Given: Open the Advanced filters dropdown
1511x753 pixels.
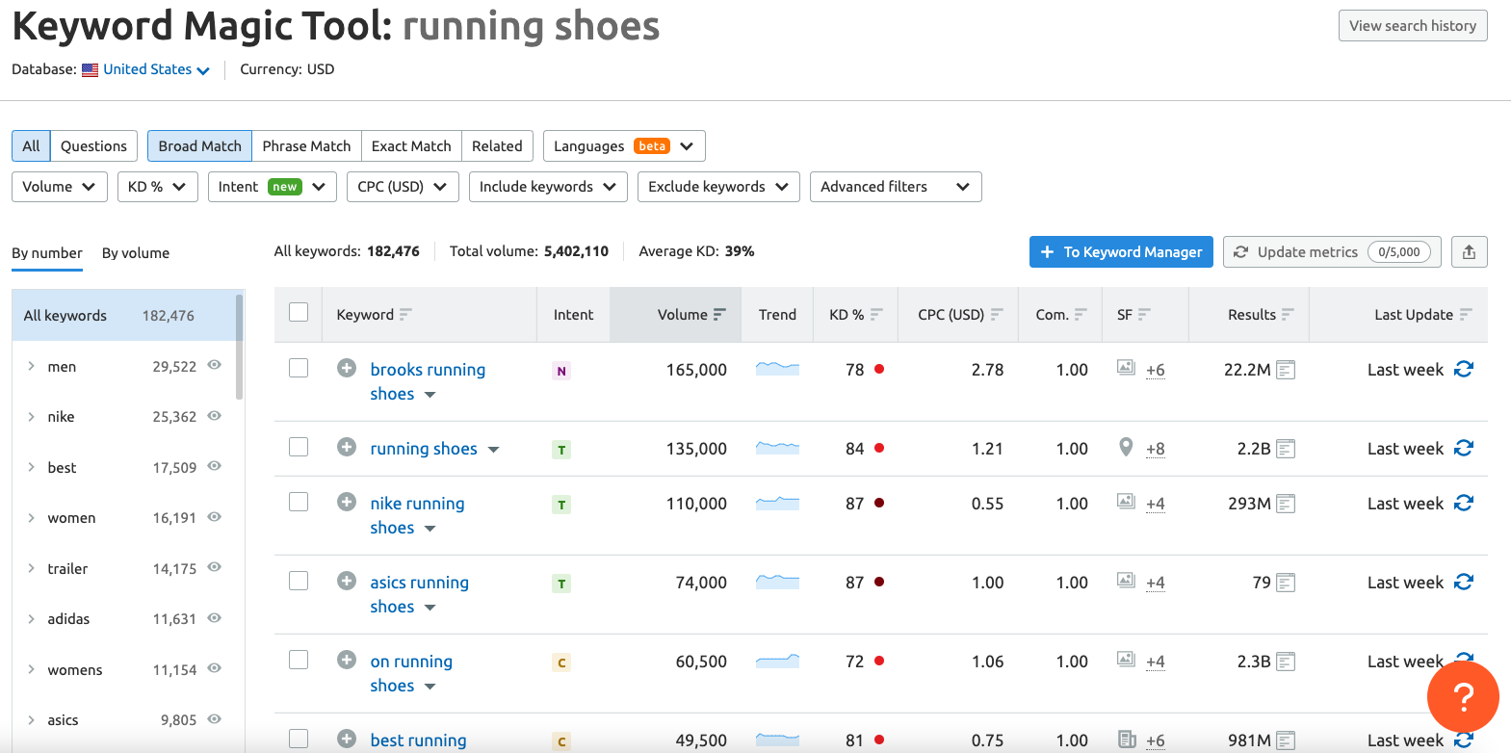Looking at the screenshot, I should pyautogui.click(x=895, y=187).
